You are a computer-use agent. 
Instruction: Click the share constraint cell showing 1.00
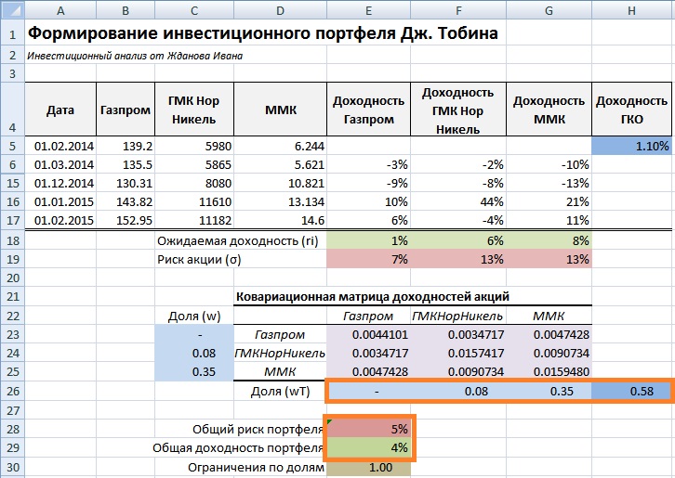pyautogui.click(x=370, y=468)
